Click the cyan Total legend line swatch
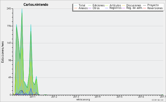Image resolution: width=166 pixels, height=102 pixels. (76, 5)
